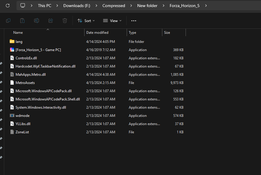Go to New folder breadcrumb
Screen dimensions: 261x175
coord(147,6)
